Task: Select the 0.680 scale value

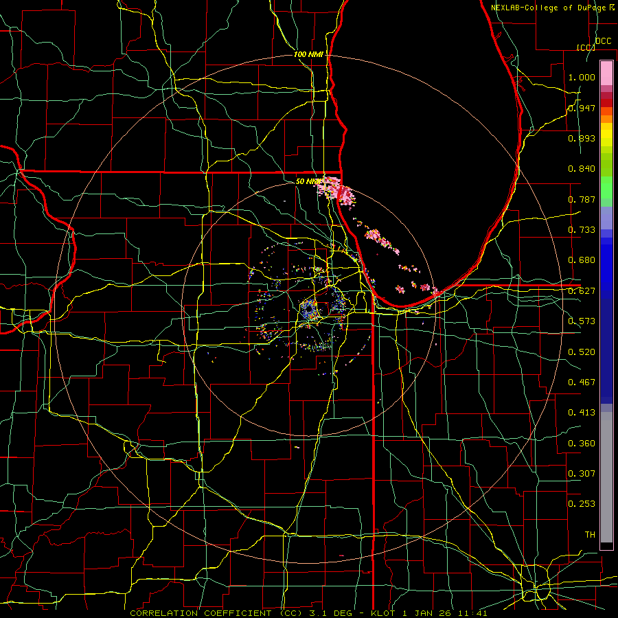Action: pyautogui.click(x=582, y=260)
